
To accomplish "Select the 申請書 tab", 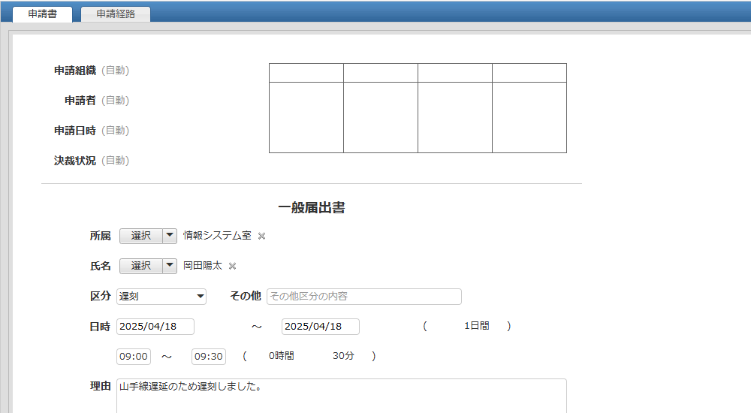I will click(x=42, y=14).
